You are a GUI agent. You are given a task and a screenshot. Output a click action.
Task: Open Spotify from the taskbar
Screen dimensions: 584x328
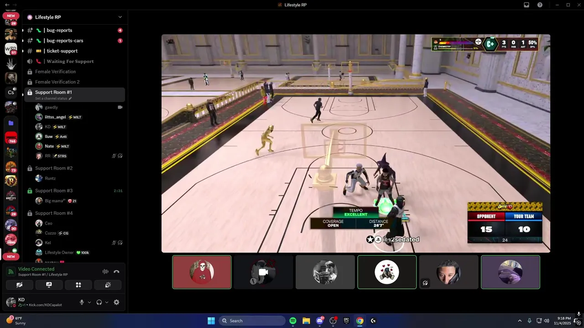pos(293,321)
